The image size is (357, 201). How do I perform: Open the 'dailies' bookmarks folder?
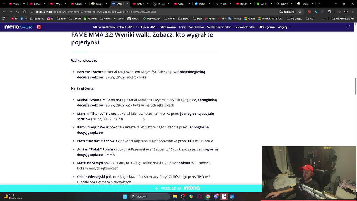point(105,19)
